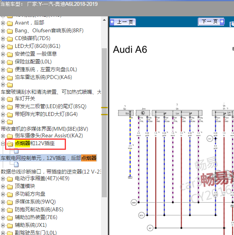Collapse the 点烟器和12V插座 folder

tap(3, 144)
